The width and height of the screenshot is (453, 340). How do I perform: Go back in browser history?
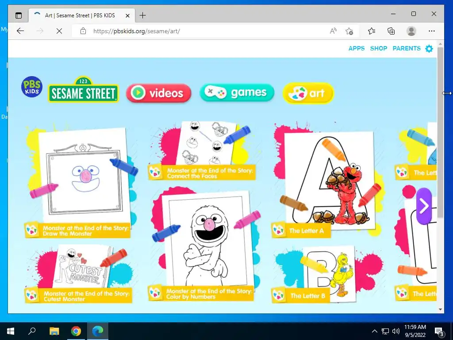20,31
